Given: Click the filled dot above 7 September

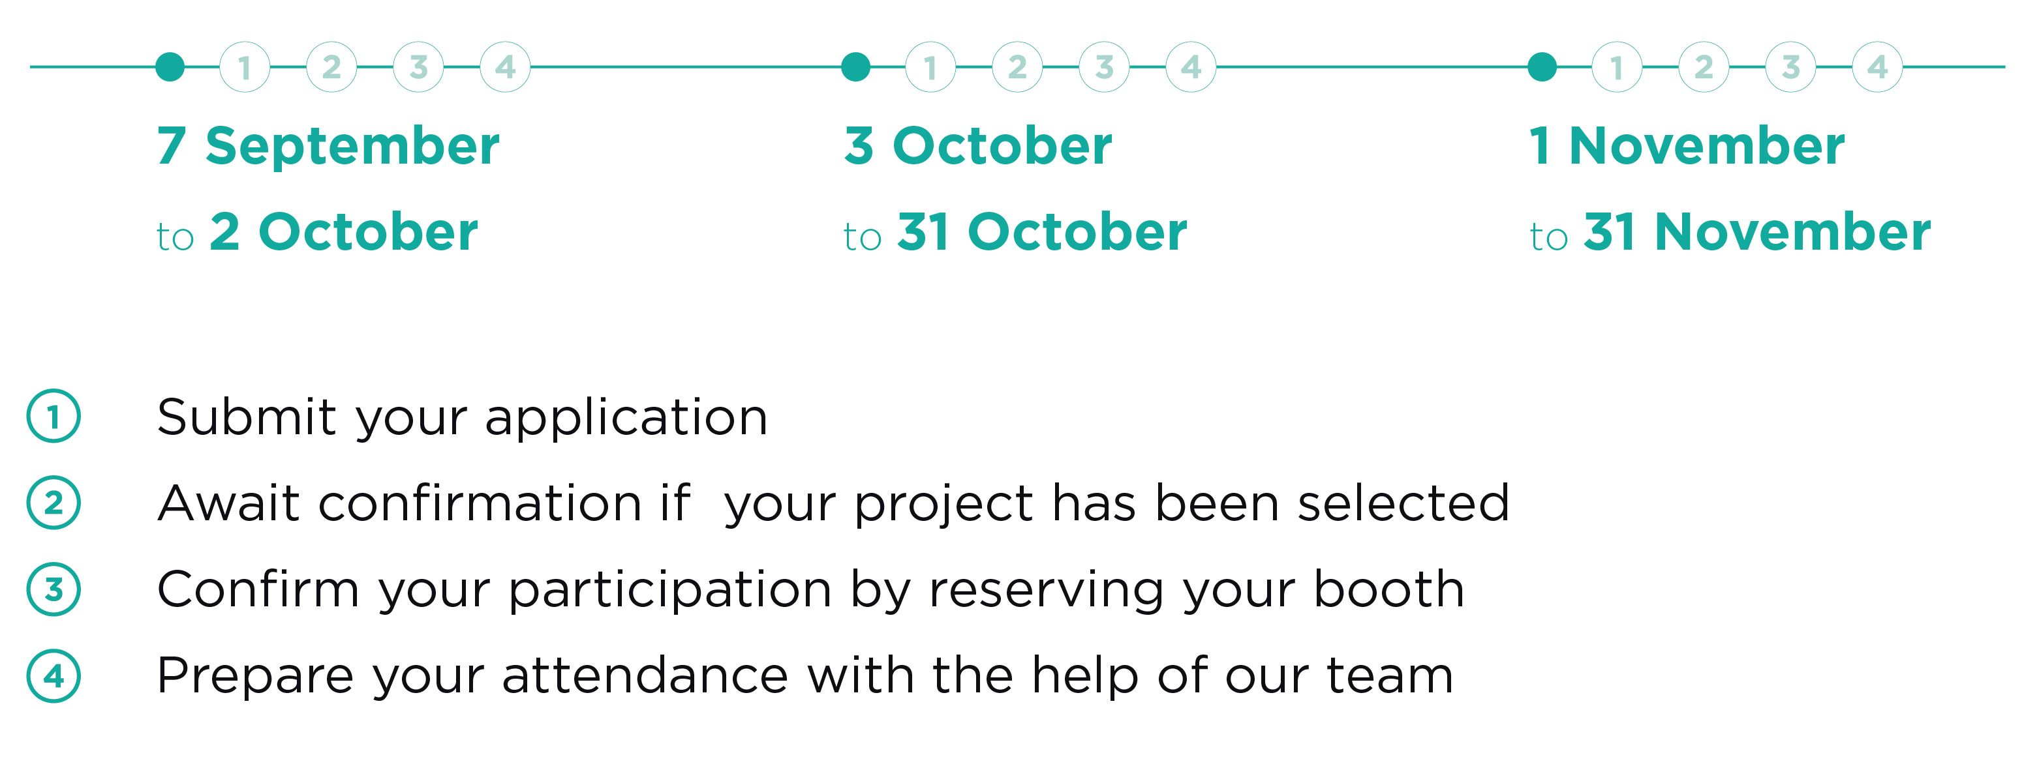Looking at the screenshot, I should (x=170, y=67).
